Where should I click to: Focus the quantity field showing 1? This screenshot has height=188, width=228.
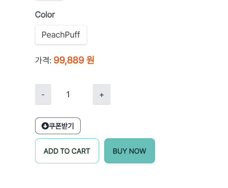(72, 95)
